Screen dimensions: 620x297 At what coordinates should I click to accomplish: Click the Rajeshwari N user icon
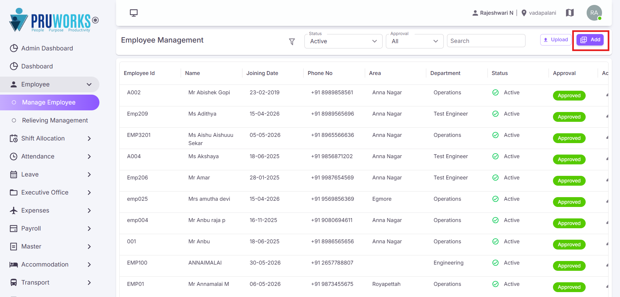(x=475, y=13)
